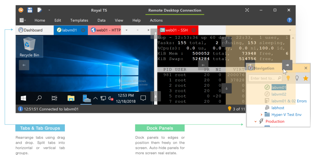The height and width of the screenshot is (155, 311).
Task: Switch to the Dashboard tab
Action: pos(33,30)
